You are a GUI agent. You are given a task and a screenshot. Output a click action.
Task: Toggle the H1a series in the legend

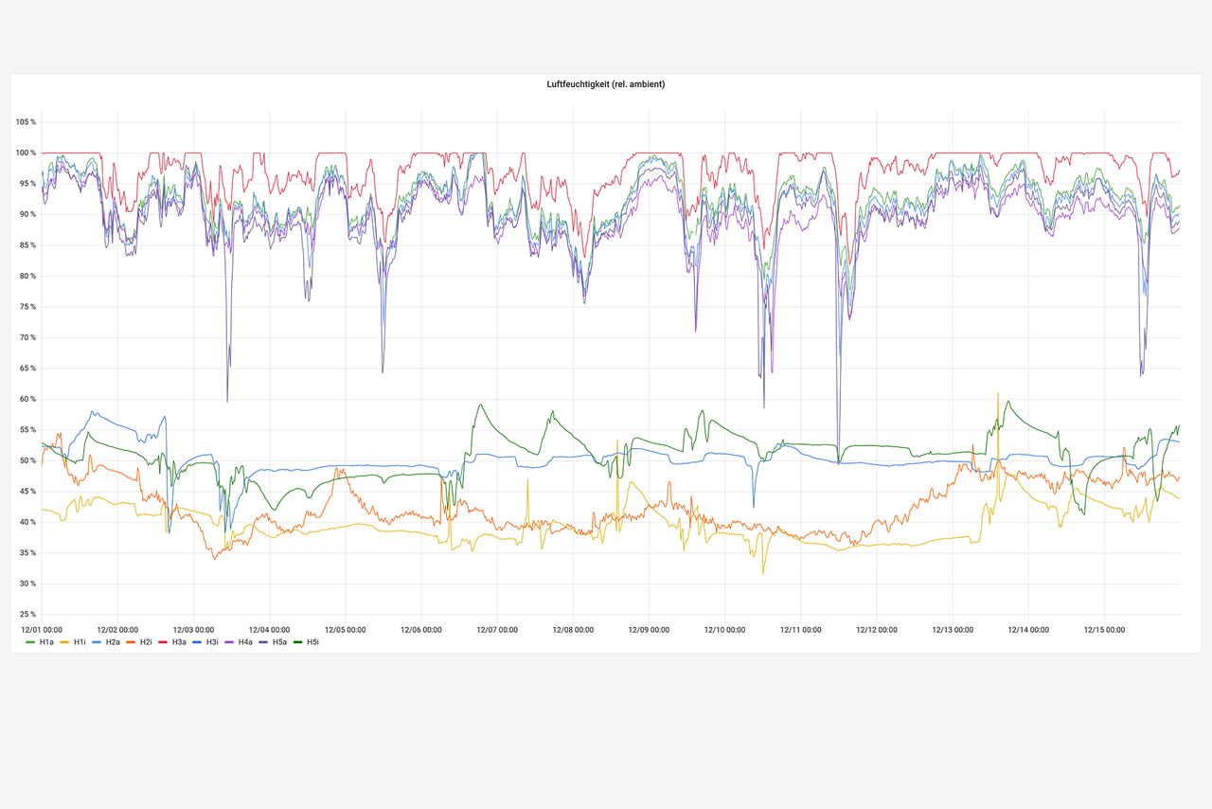46,642
